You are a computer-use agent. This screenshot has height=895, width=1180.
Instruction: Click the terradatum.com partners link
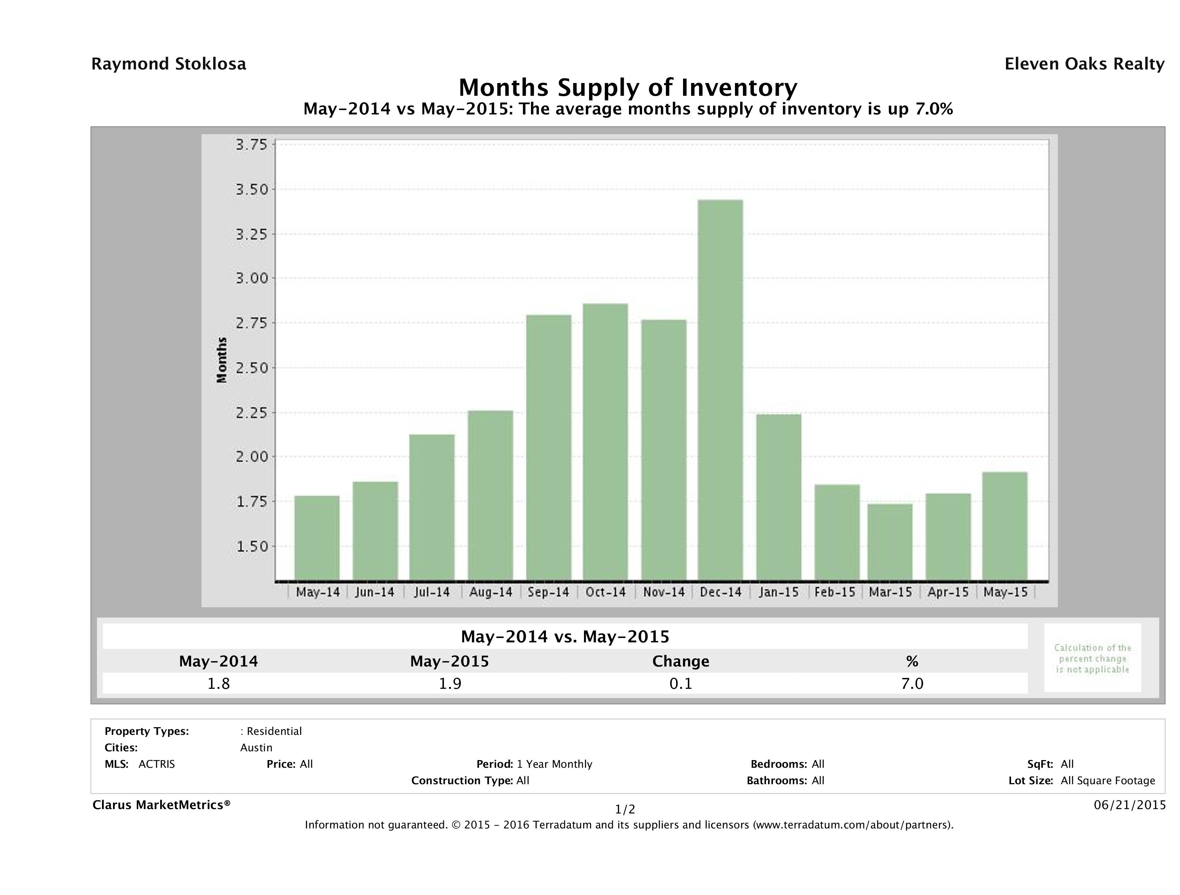tap(852, 824)
